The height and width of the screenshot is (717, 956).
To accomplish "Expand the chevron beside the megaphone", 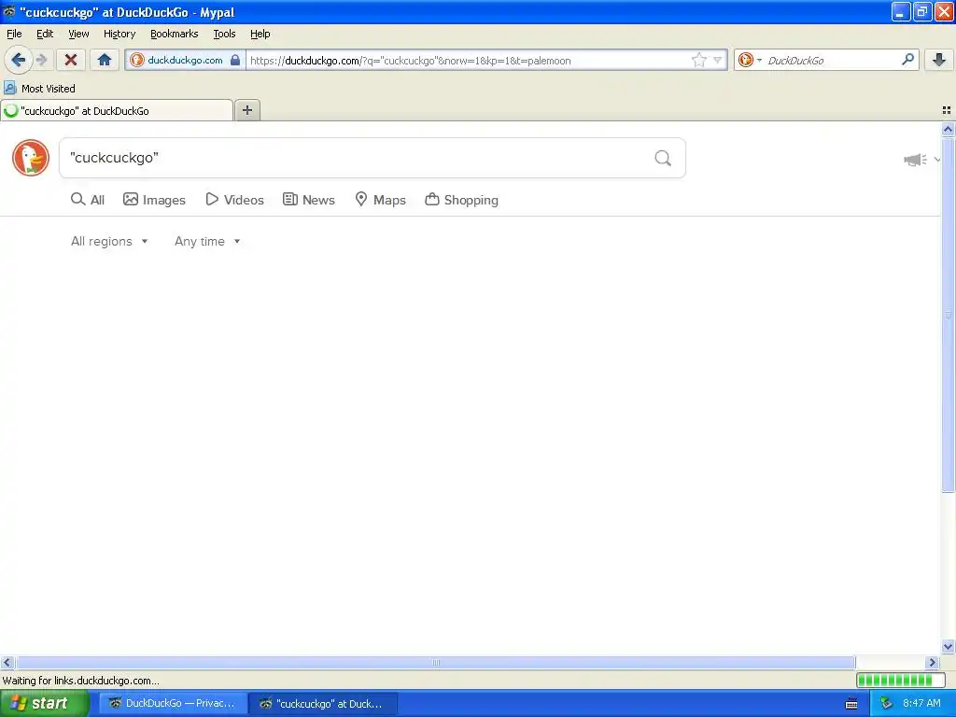I will tap(936, 160).
